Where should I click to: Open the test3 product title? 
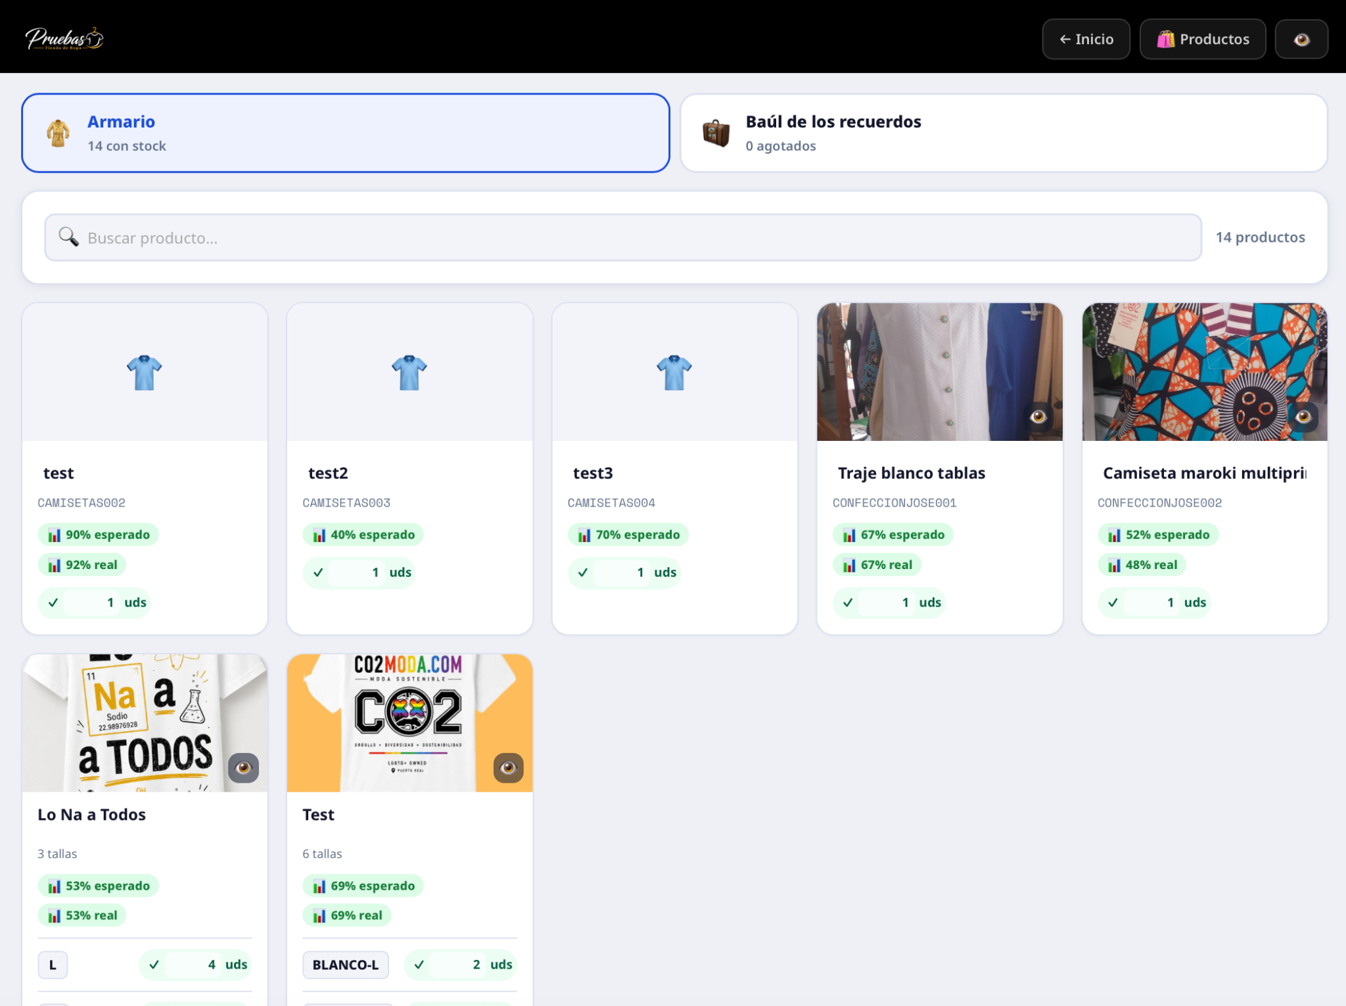pyautogui.click(x=593, y=473)
